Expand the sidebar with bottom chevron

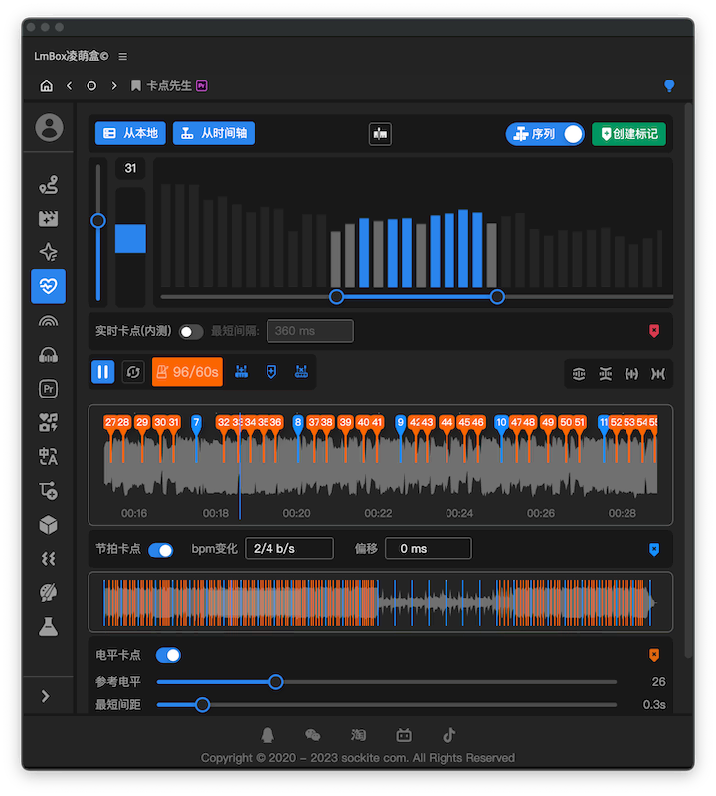[45, 696]
